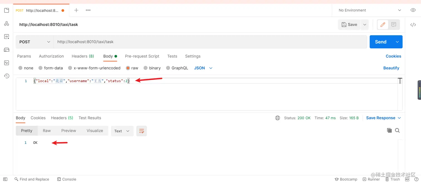This screenshot has height=183, width=421.
Task: Open the help question mark icon
Action: point(416,179)
